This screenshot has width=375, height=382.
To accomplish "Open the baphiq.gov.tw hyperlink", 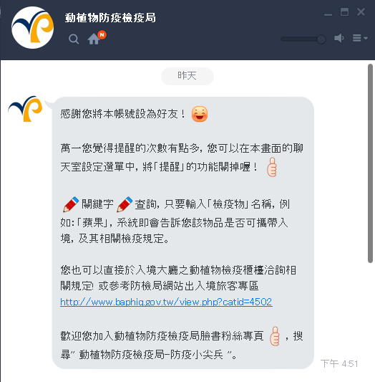I will pos(166,302).
